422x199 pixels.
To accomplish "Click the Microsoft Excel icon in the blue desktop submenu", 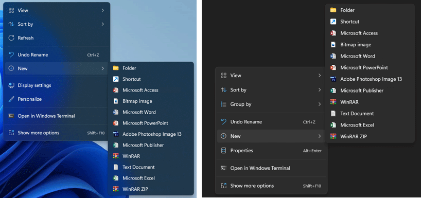I will coord(116,178).
